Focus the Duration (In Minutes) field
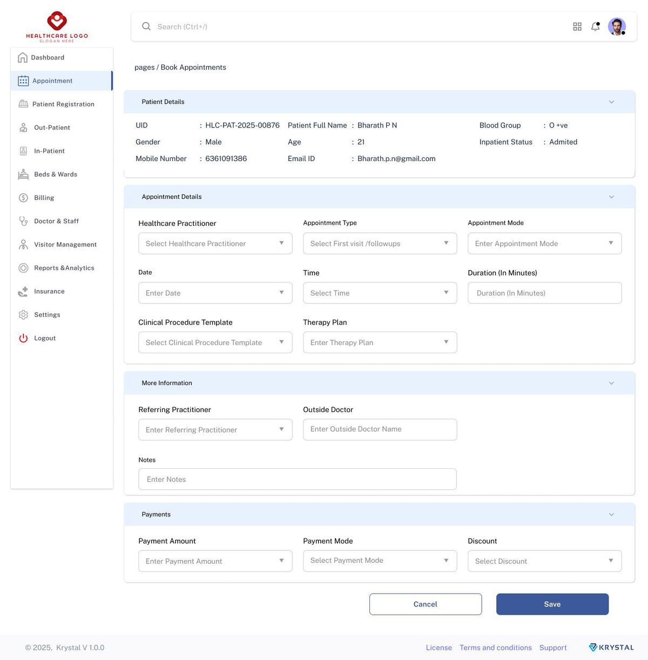This screenshot has height=660, width=648. click(545, 293)
